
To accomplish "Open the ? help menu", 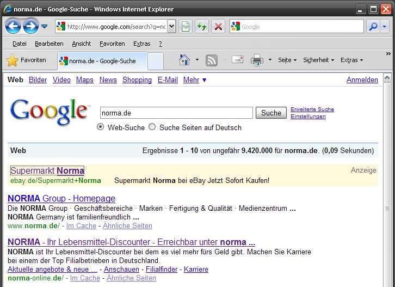I will click(x=161, y=44).
